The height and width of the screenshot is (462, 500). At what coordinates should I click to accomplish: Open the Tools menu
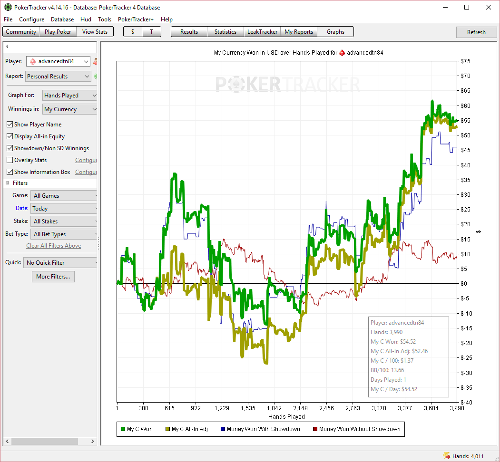click(105, 19)
